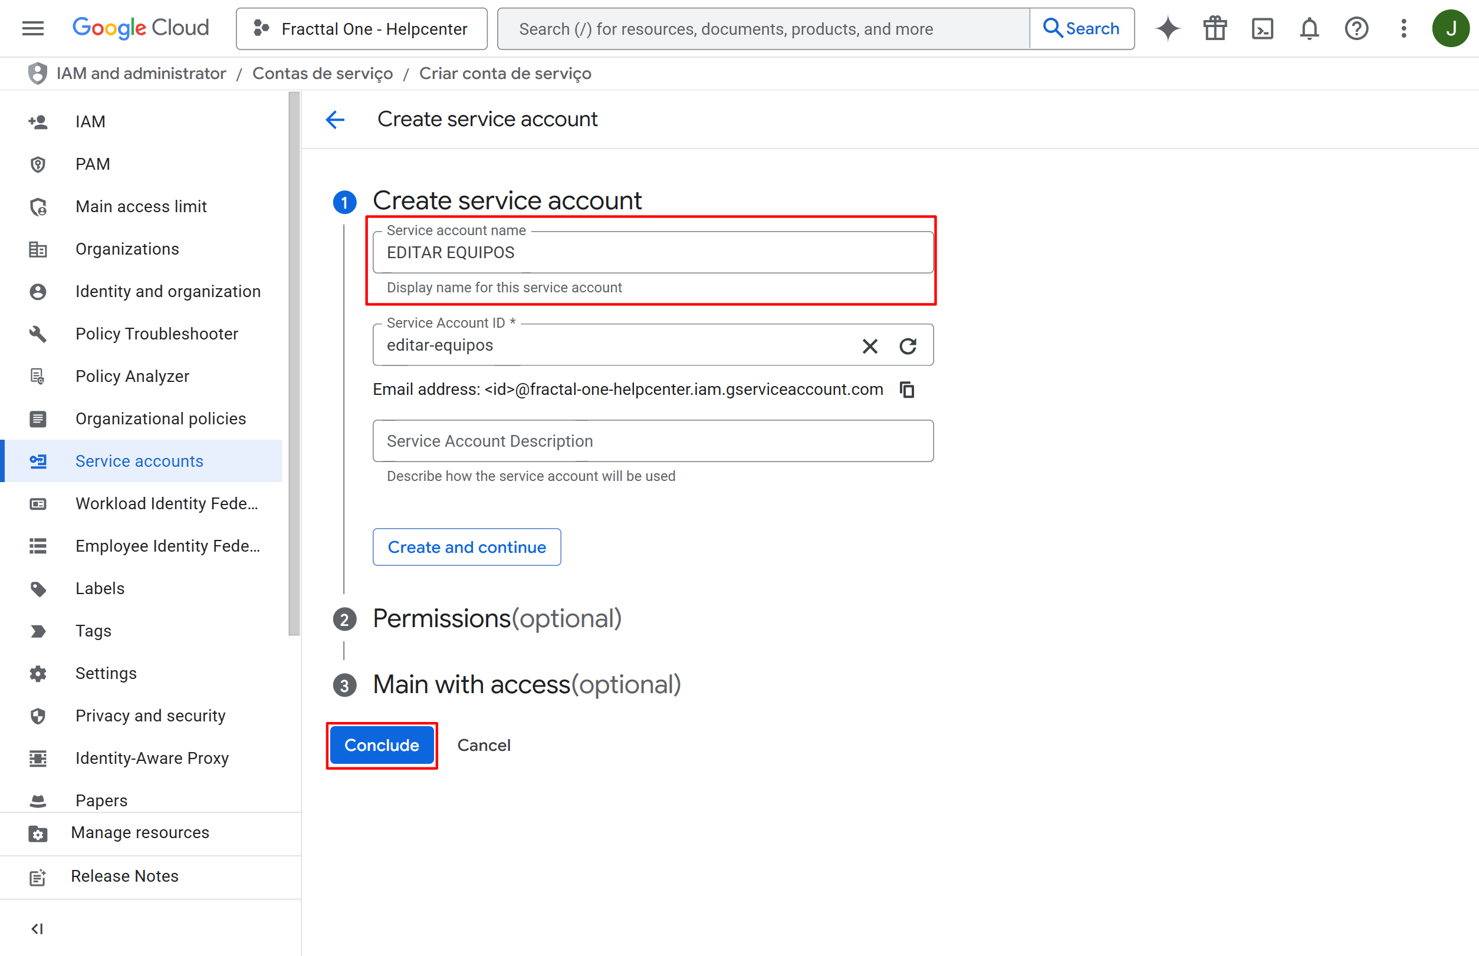Activate Cloud Shell terminal icon
Viewport: 1479px width, 956px height.
point(1261,28)
